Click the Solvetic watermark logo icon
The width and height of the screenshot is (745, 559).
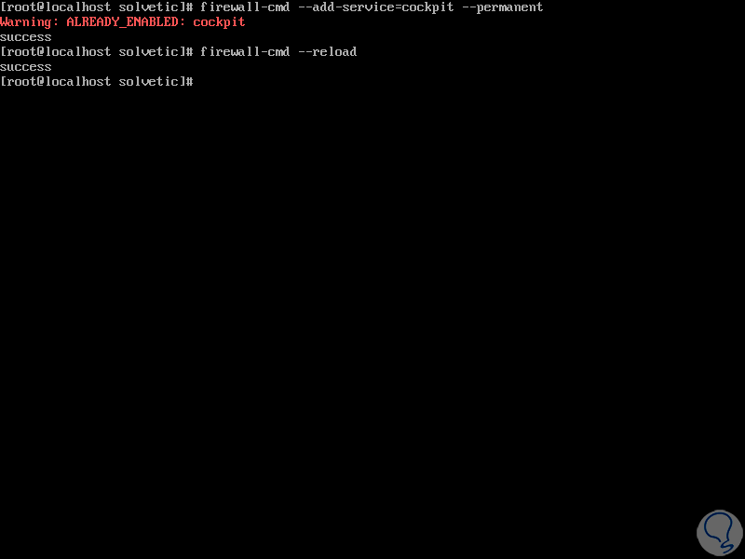719,533
